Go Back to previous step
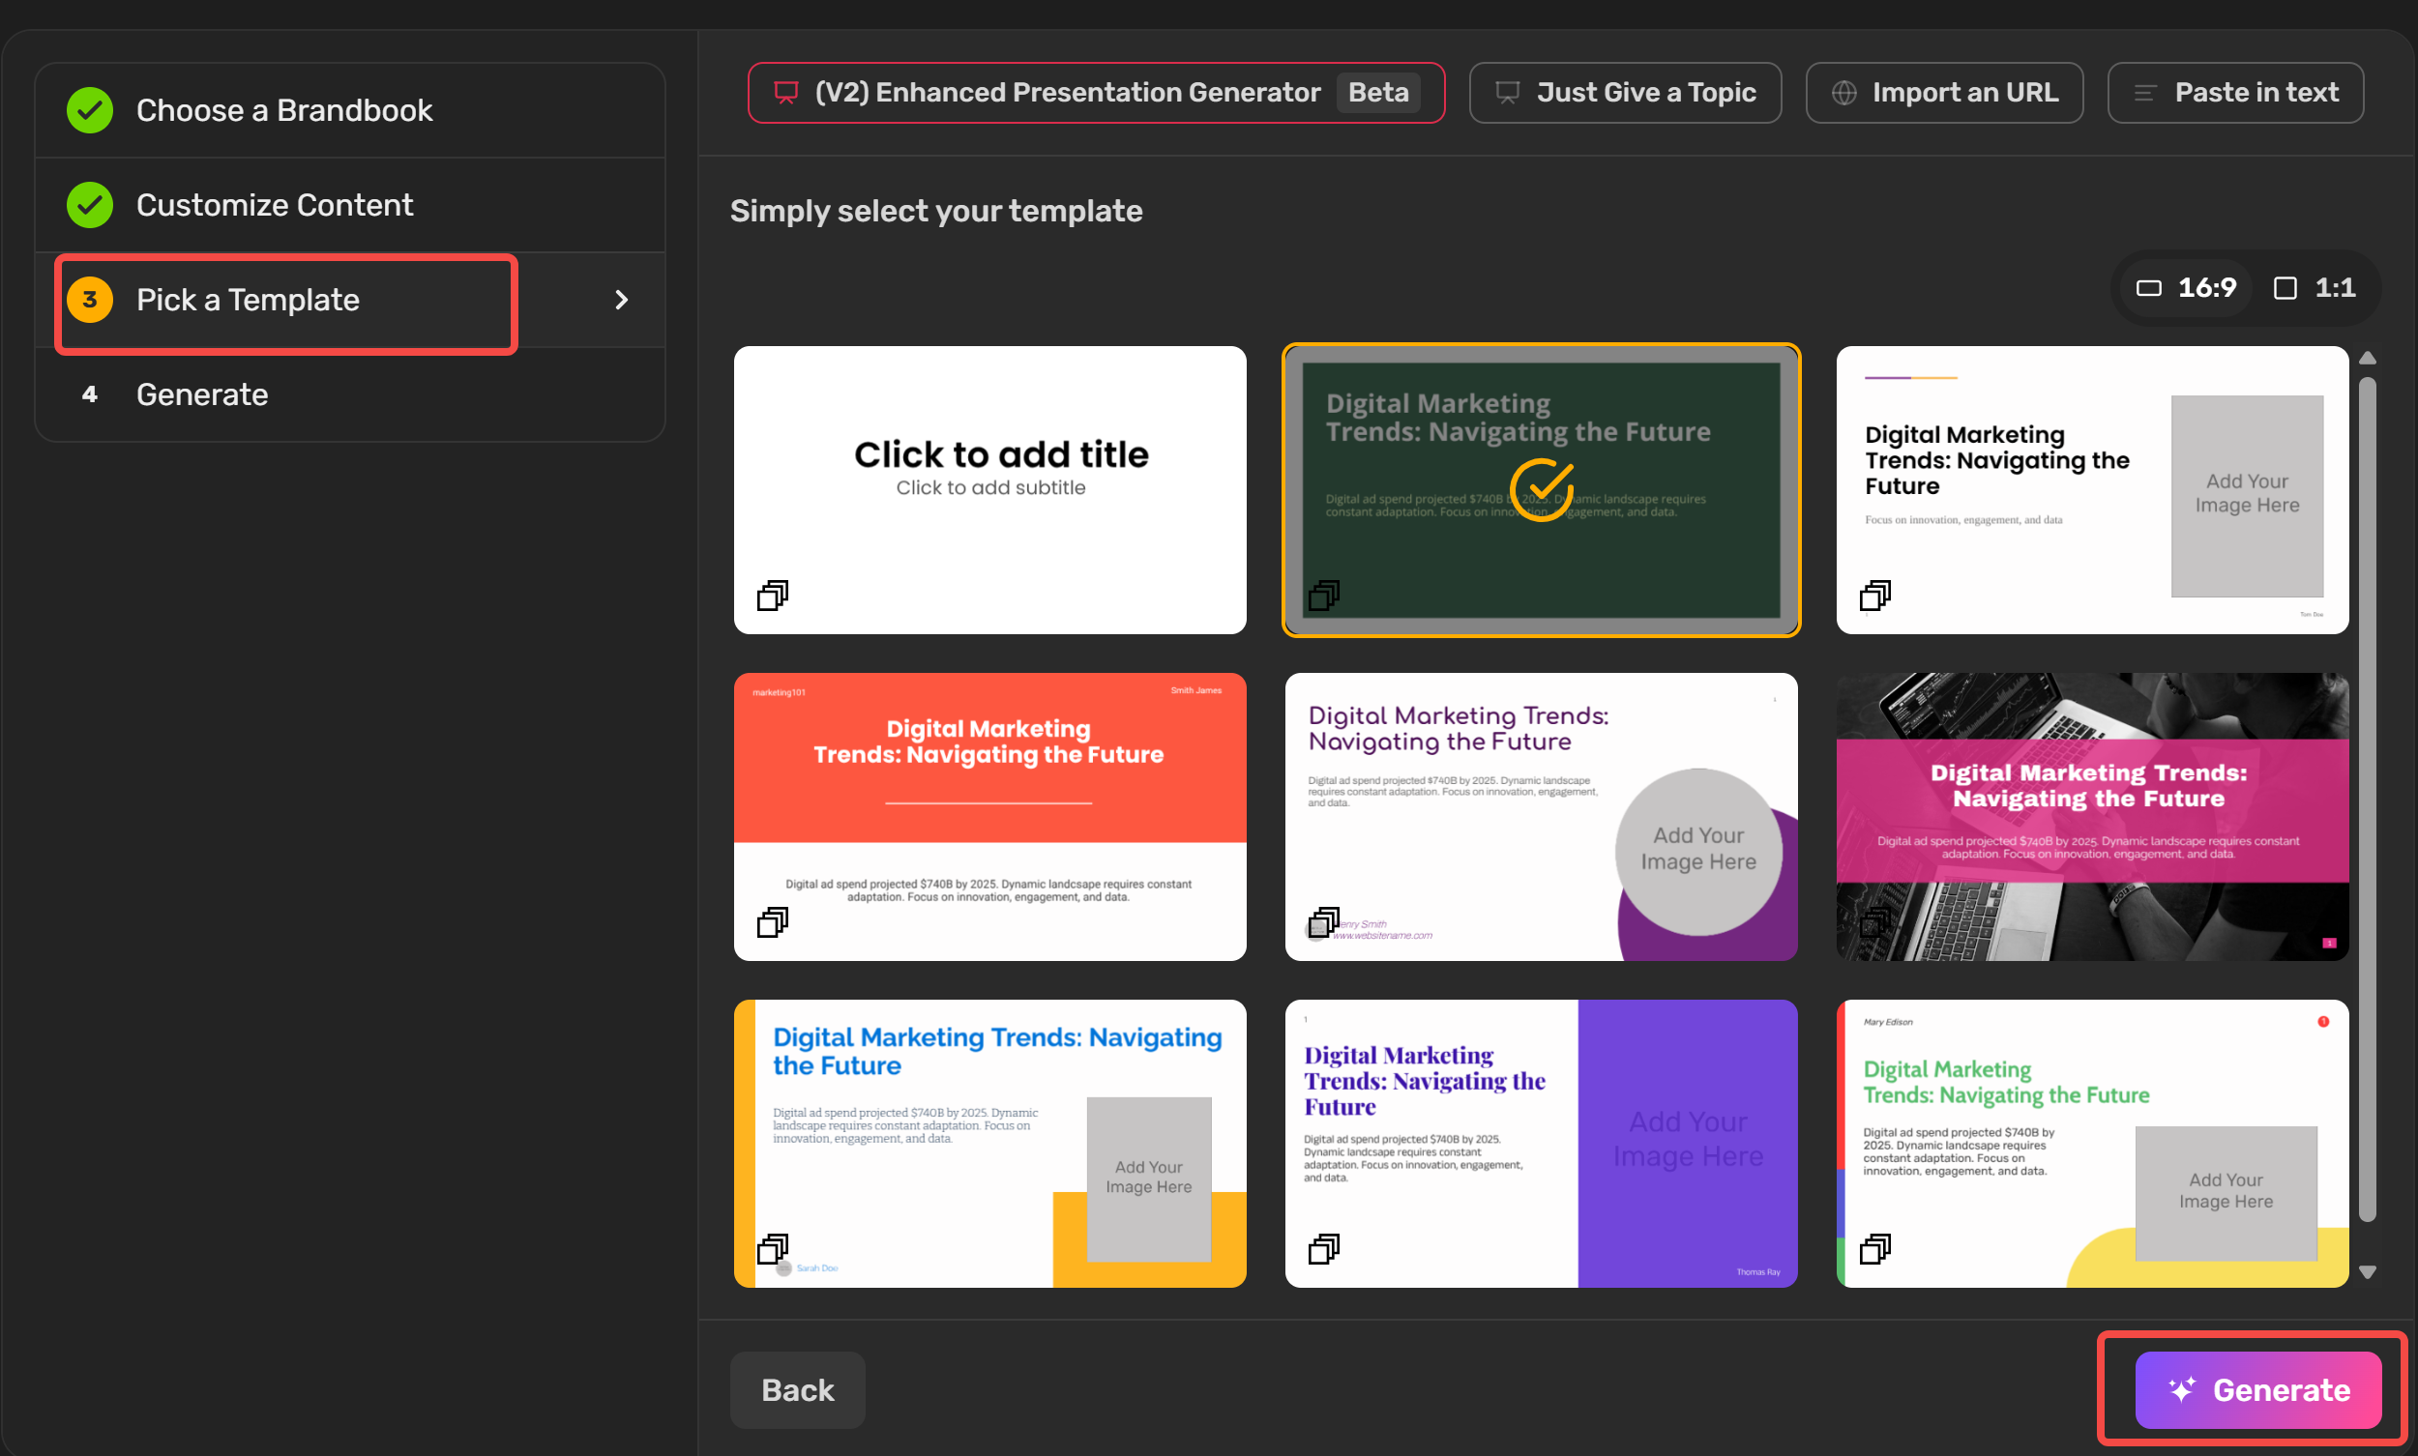The image size is (2418, 1456). (797, 1389)
